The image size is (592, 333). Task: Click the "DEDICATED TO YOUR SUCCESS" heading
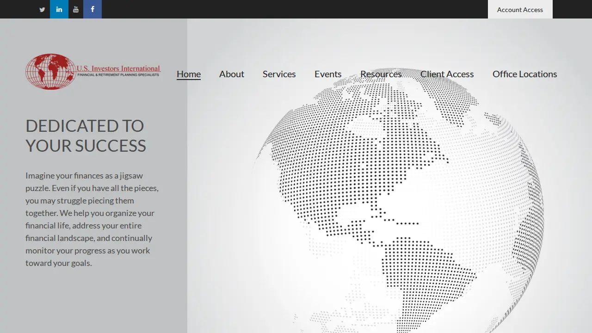point(86,136)
